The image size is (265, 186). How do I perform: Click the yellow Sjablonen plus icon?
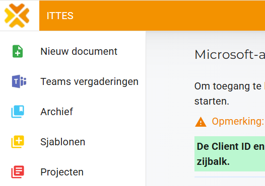coord(18,142)
